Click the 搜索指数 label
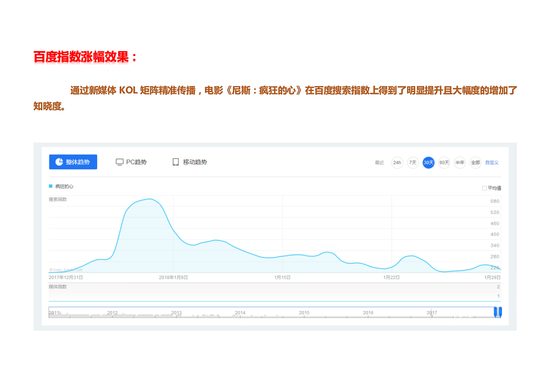Viewport: 552px width, 385px height. pyautogui.click(x=58, y=200)
